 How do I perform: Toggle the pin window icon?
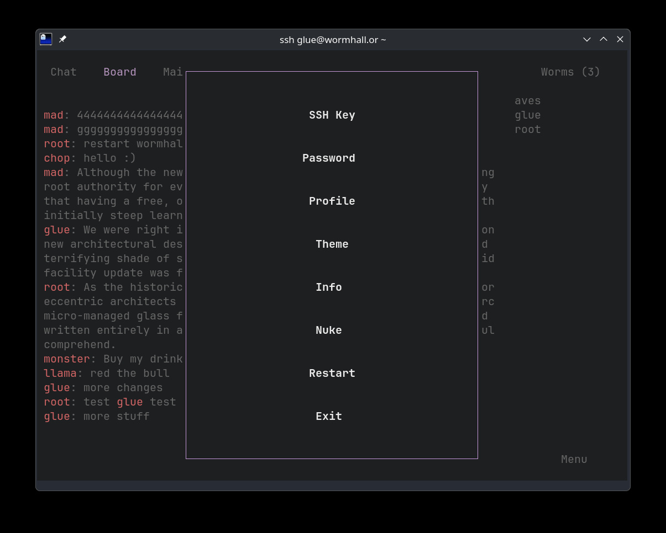click(x=62, y=39)
